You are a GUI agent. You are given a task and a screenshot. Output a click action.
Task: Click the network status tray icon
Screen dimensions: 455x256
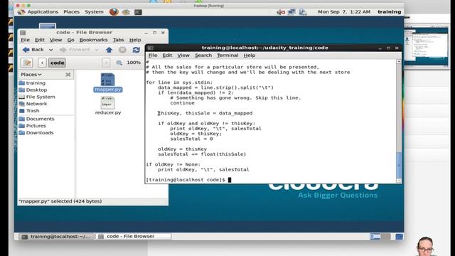pos(291,12)
